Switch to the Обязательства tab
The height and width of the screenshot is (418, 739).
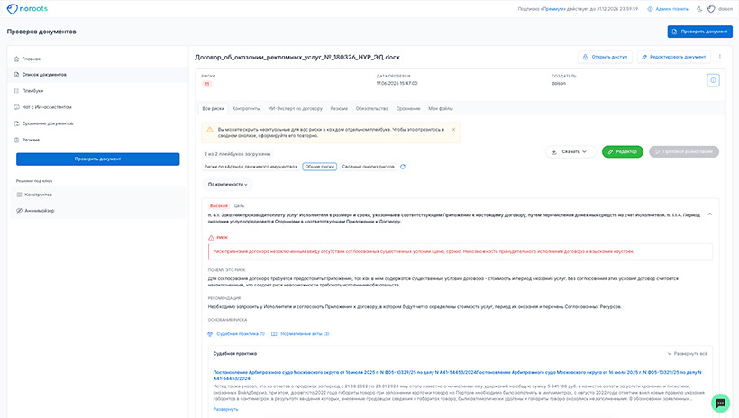point(372,108)
